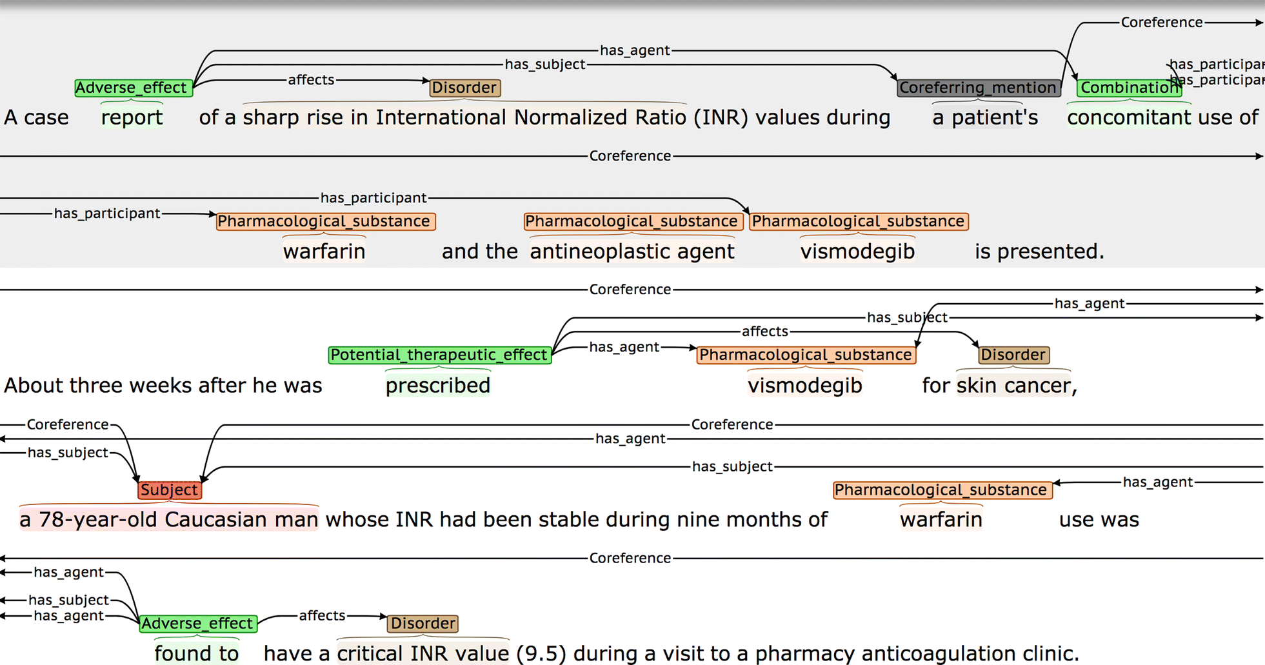Select "warfarin" before "use was"
1265x665 pixels.
point(941,519)
